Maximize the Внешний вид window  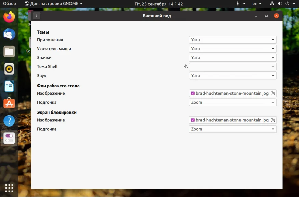[266, 16]
